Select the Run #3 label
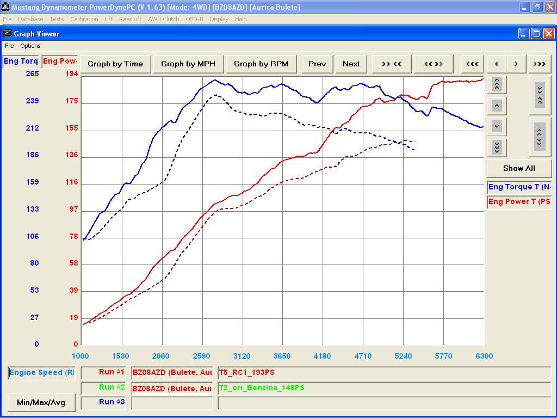The height and width of the screenshot is (418, 557). [103, 403]
